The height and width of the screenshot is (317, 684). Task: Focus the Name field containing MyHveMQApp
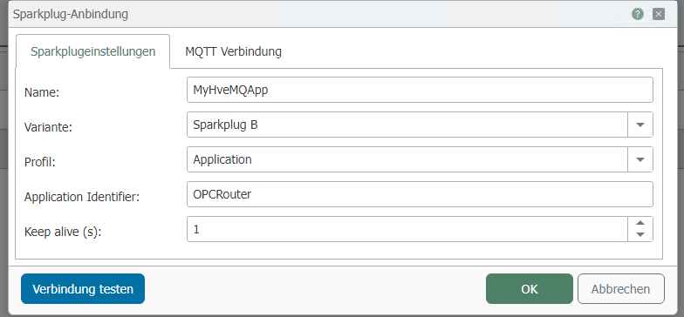pos(420,90)
